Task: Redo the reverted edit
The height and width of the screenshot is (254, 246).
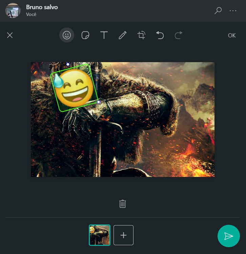Action: coord(179,35)
